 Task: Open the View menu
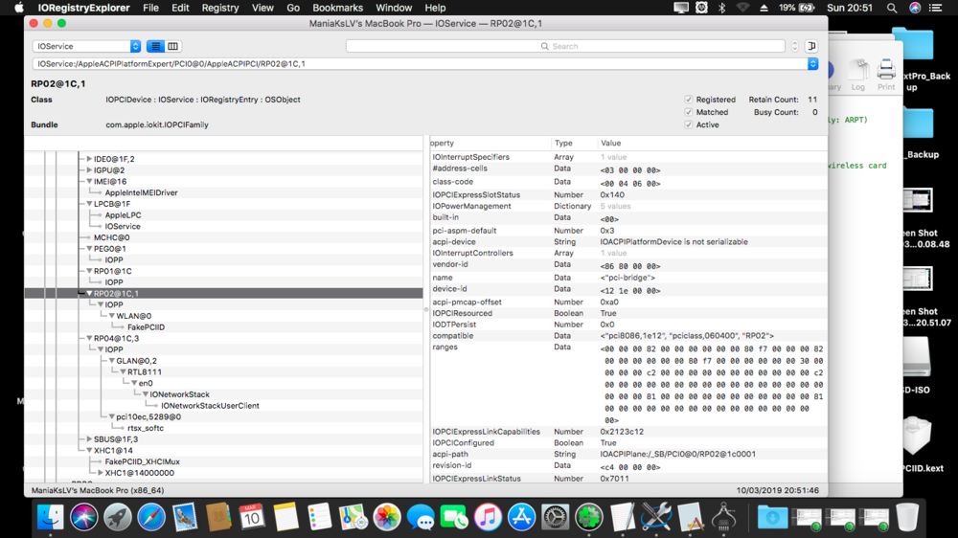pyautogui.click(x=262, y=8)
